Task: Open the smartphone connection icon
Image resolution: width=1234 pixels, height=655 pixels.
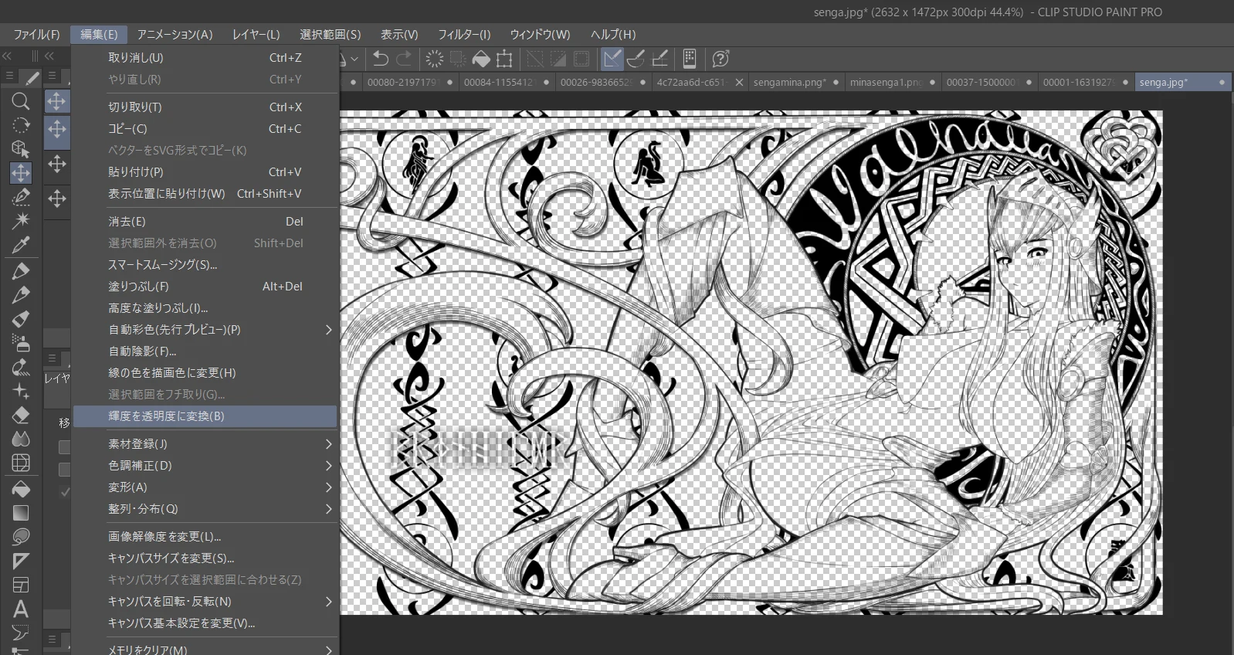Action: pyautogui.click(x=690, y=59)
